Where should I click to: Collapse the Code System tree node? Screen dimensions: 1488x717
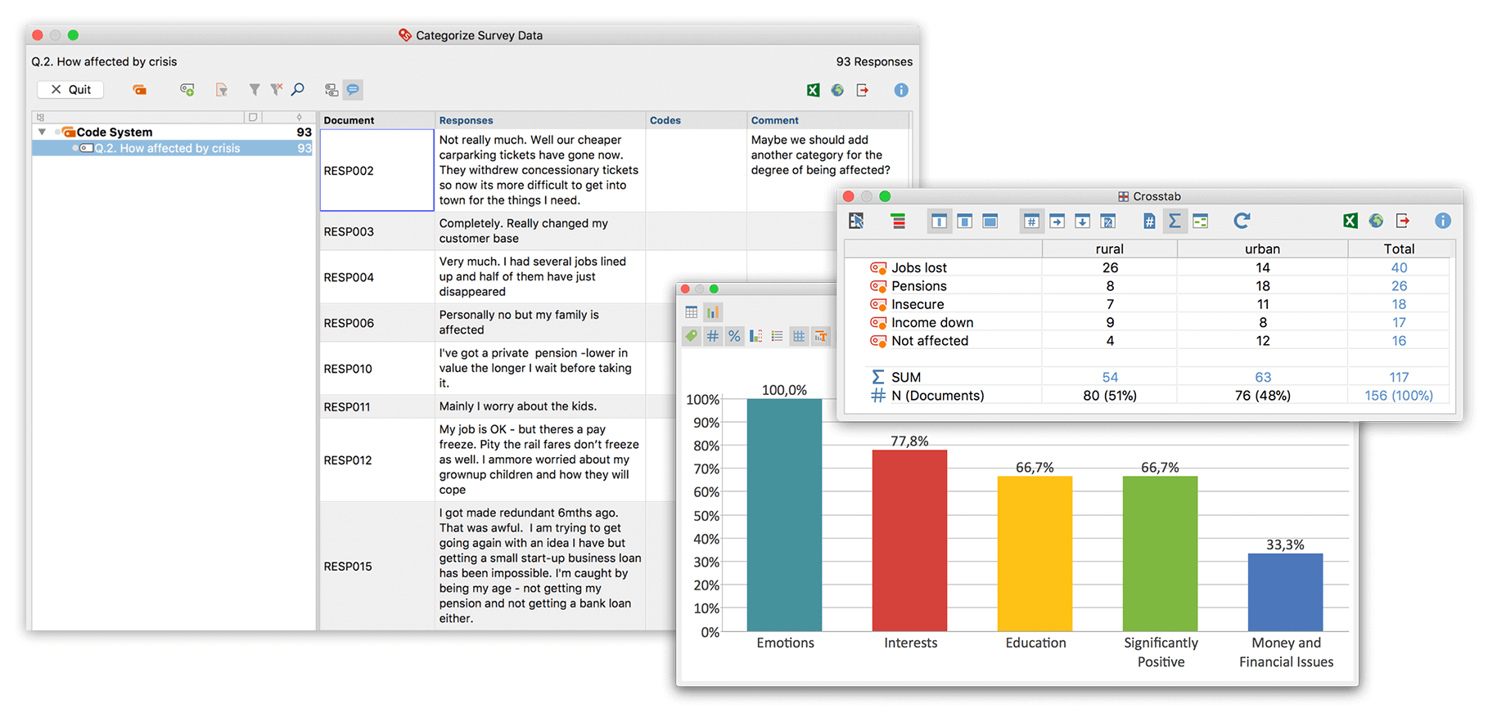click(42, 132)
